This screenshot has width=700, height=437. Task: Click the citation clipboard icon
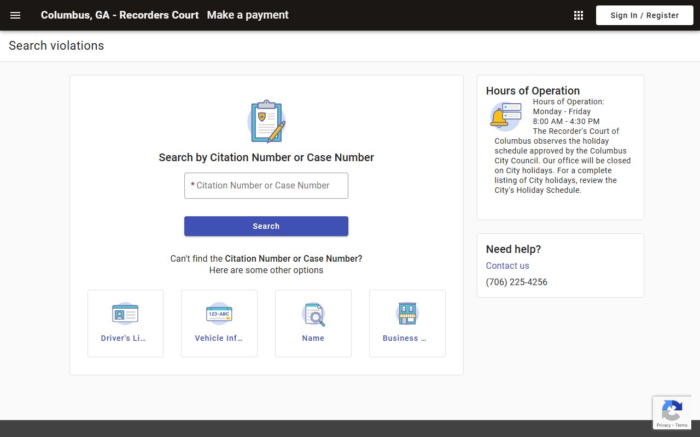coord(266,121)
